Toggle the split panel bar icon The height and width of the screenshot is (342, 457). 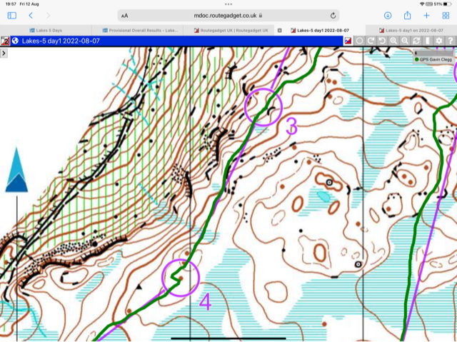[x=428, y=41]
